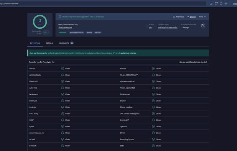Screen dimensions: 237x151
Task: Click the trackers tag
Action: (x=98, y=33)
